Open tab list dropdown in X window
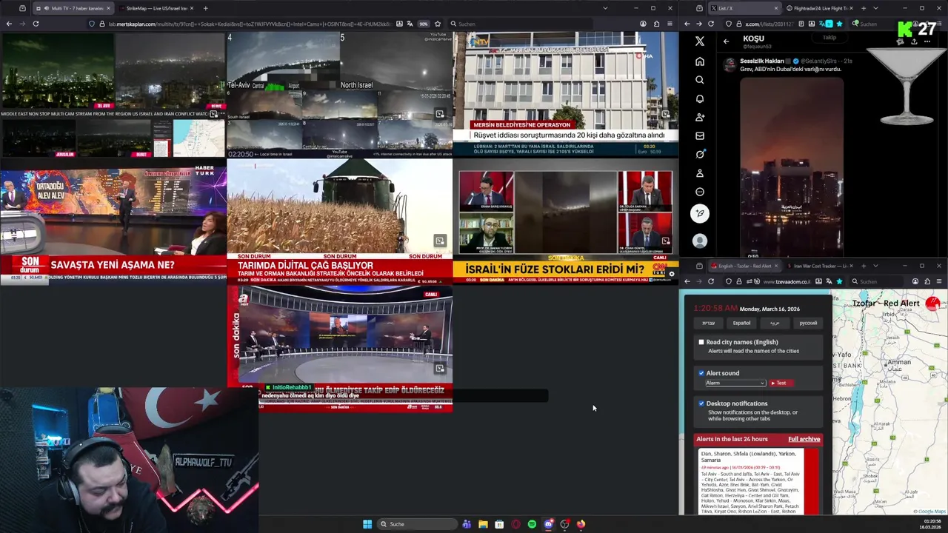 (875, 8)
